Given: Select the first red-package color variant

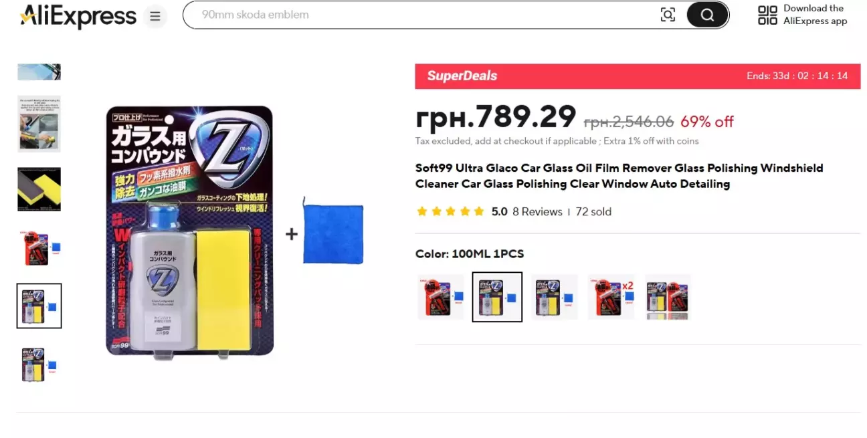Looking at the screenshot, I should coord(440,297).
